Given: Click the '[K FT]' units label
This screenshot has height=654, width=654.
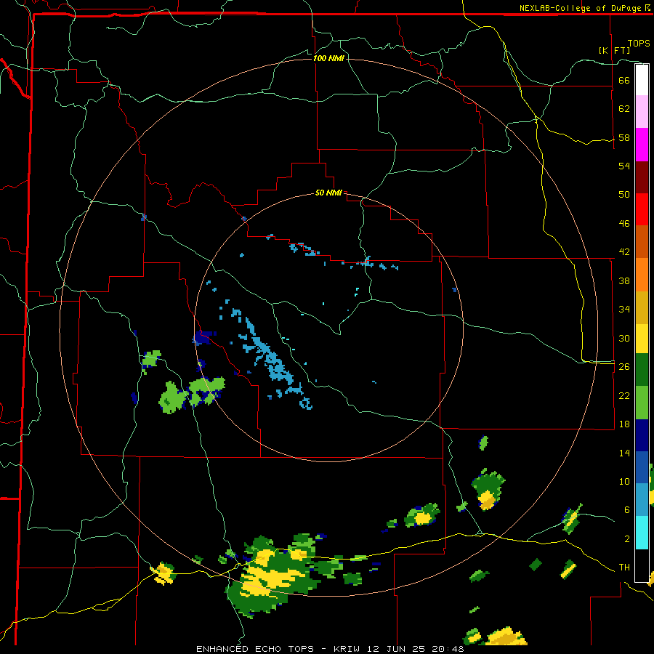Looking at the screenshot, I should (614, 50).
